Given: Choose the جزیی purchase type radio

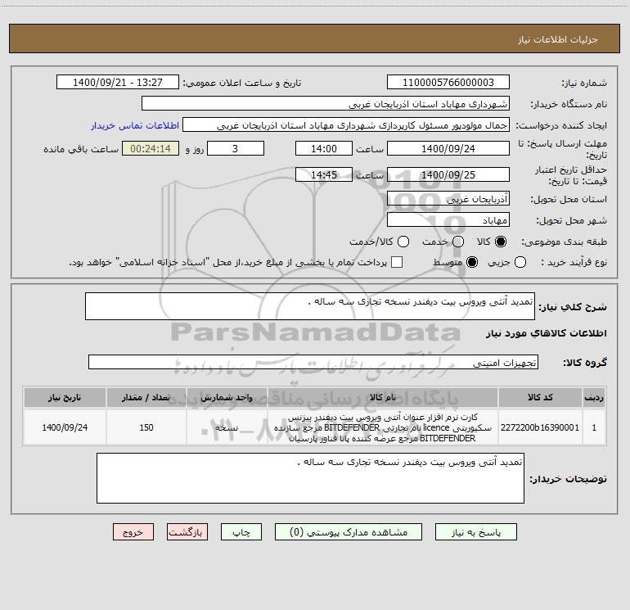Looking at the screenshot, I should pyautogui.click(x=520, y=262).
